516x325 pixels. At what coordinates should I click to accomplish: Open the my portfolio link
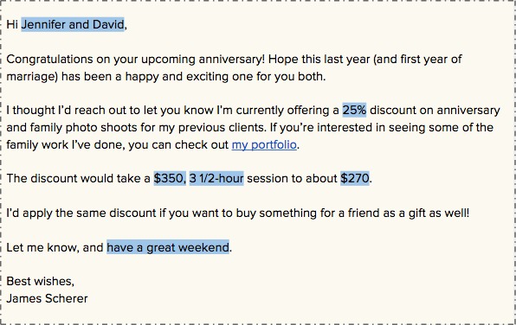(264, 144)
